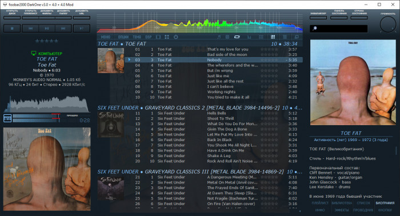Open the МЕНЮ dropdown

(106, 37)
